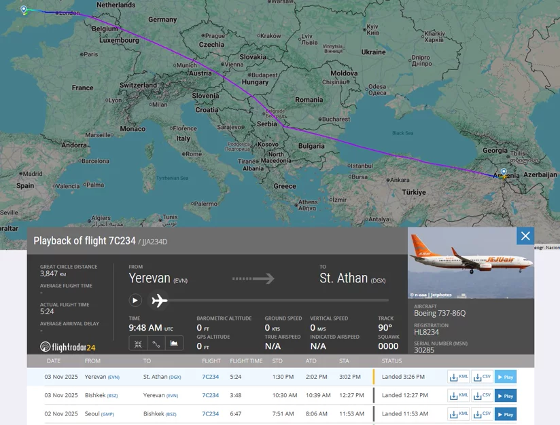The height and width of the screenshot is (425, 560).
Task: Click the Jeju Air aircraft photo
Action: pyautogui.click(x=471, y=263)
